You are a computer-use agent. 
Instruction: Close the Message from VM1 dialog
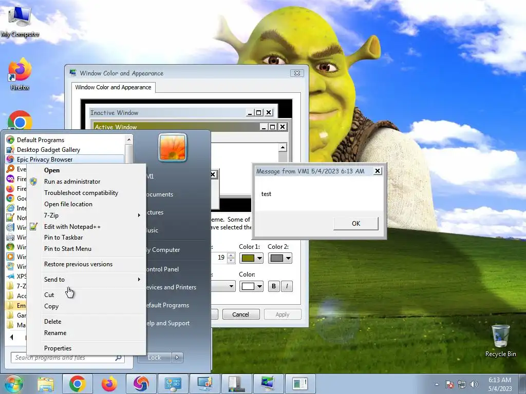[x=378, y=171]
